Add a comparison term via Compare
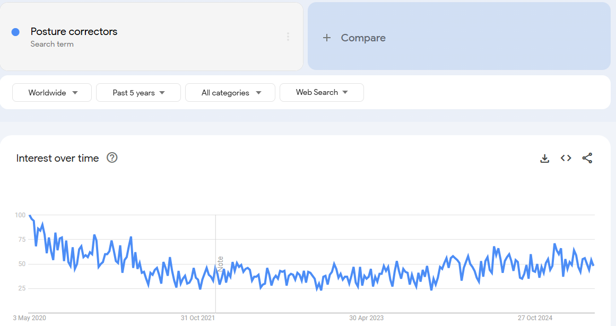The height and width of the screenshot is (326, 616). (459, 36)
